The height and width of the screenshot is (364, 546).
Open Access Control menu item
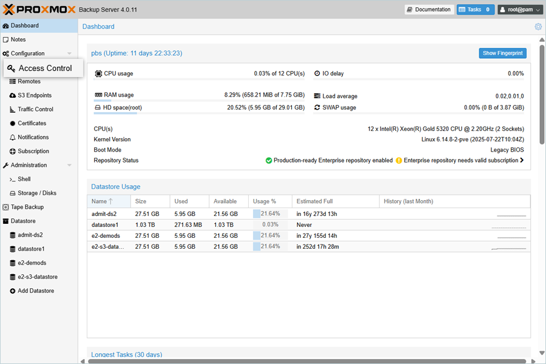[x=45, y=69]
